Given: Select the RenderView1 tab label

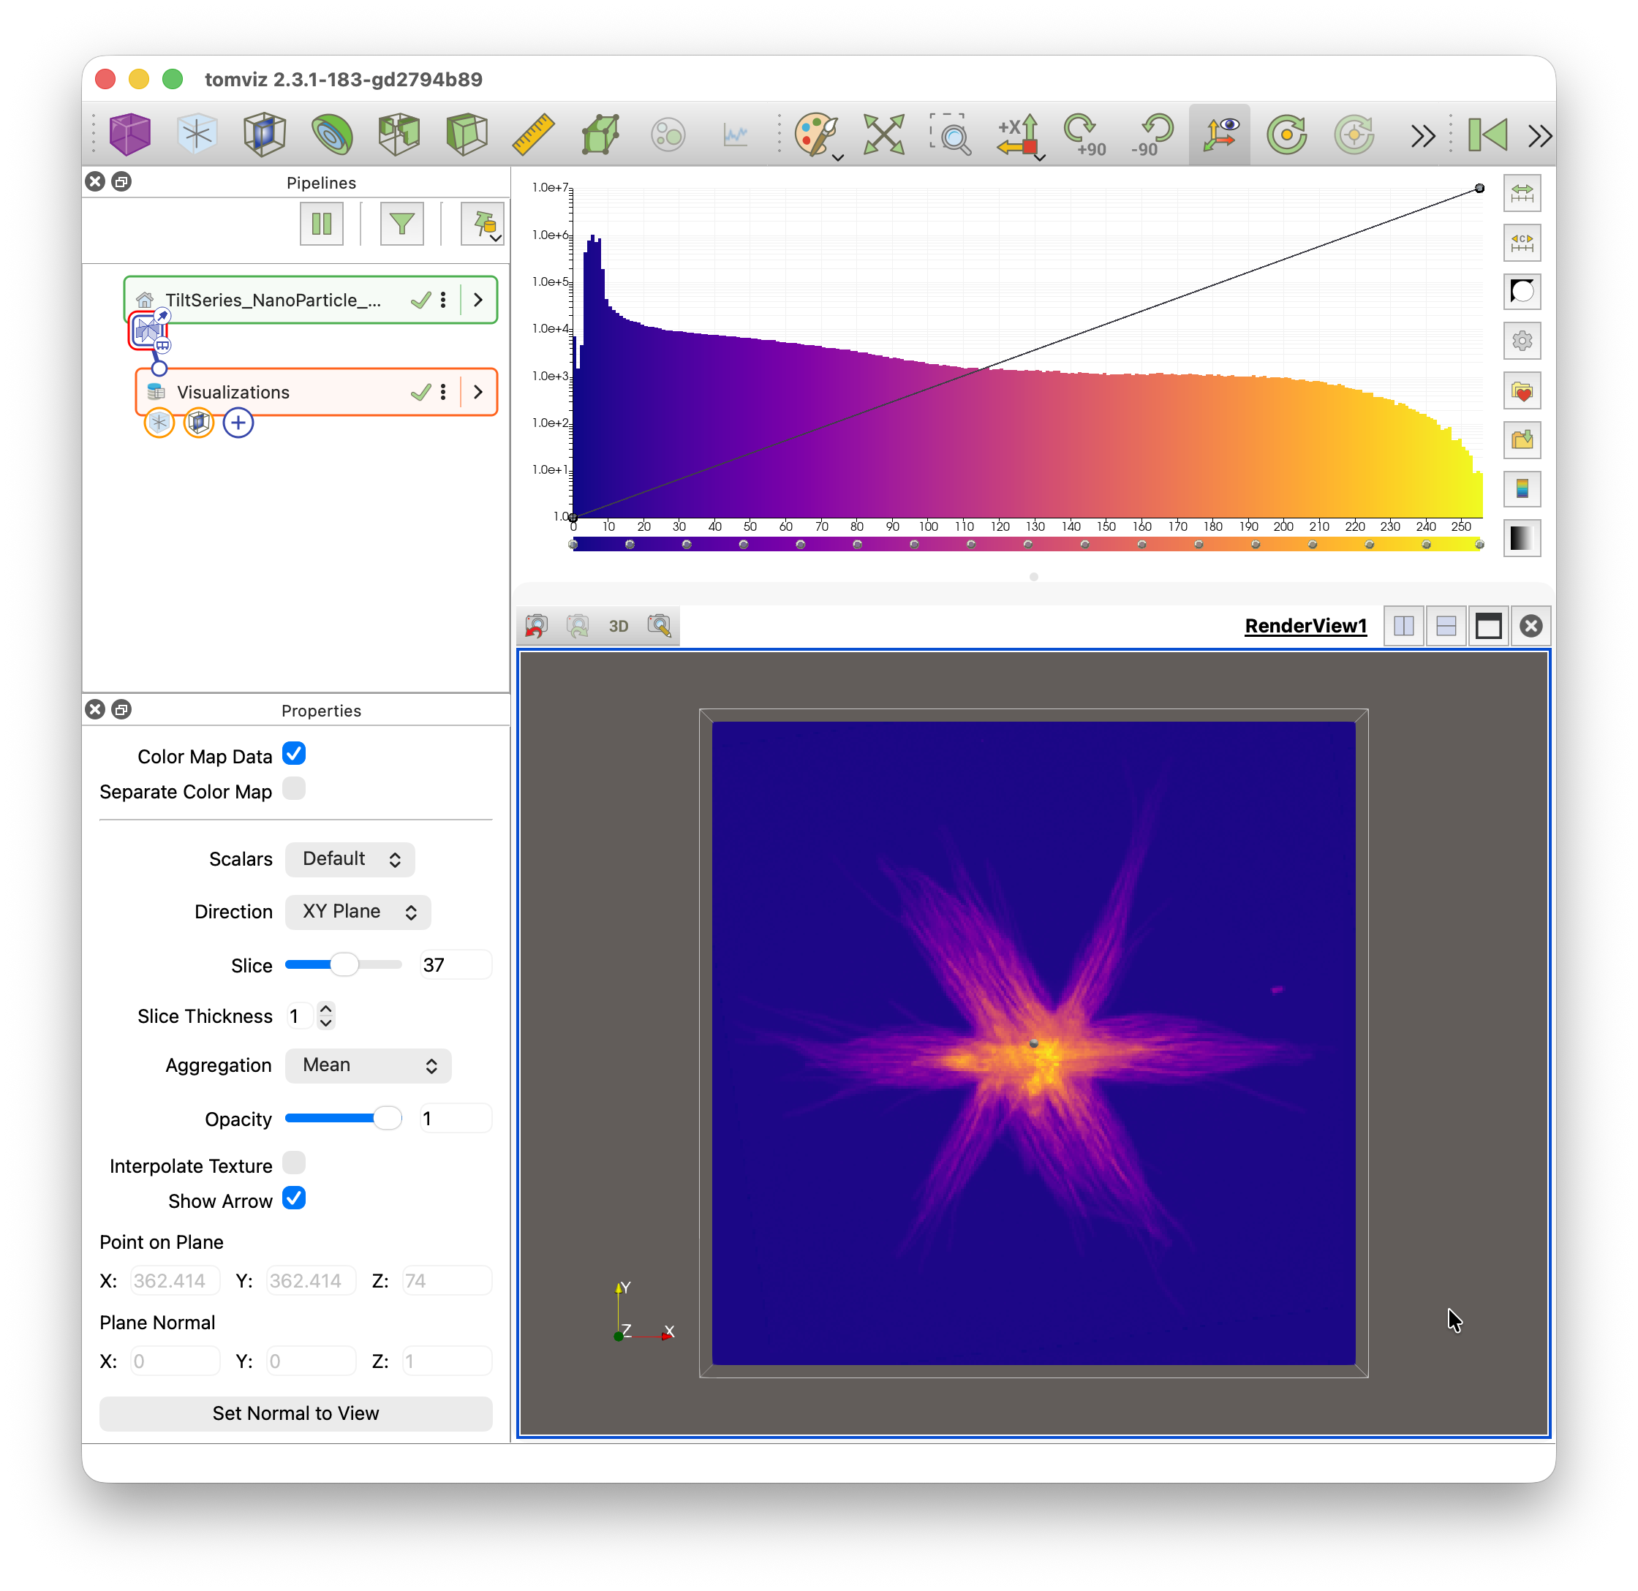Looking at the screenshot, I should pos(1305,626).
